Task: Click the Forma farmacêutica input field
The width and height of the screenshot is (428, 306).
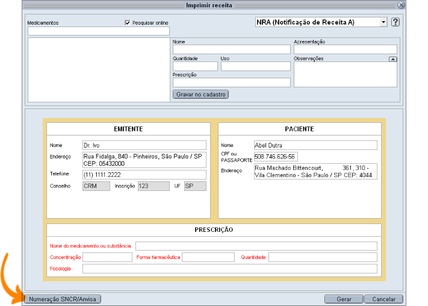Action: click(x=208, y=257)
